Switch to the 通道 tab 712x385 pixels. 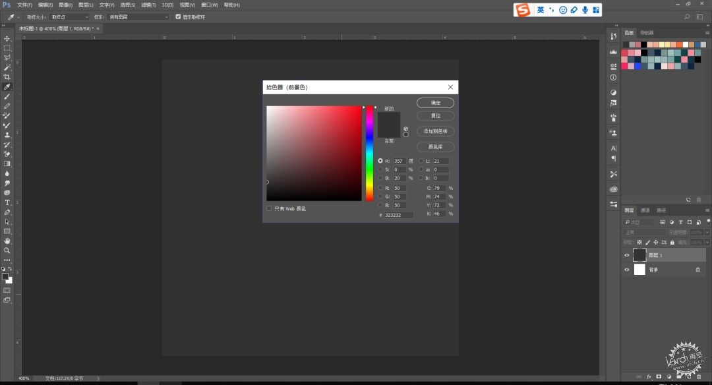pos(645,210)
